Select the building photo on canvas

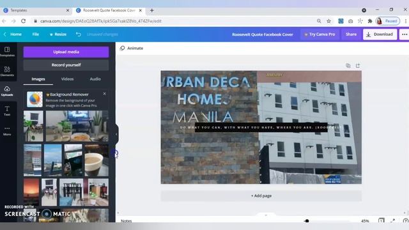(309, 127)
